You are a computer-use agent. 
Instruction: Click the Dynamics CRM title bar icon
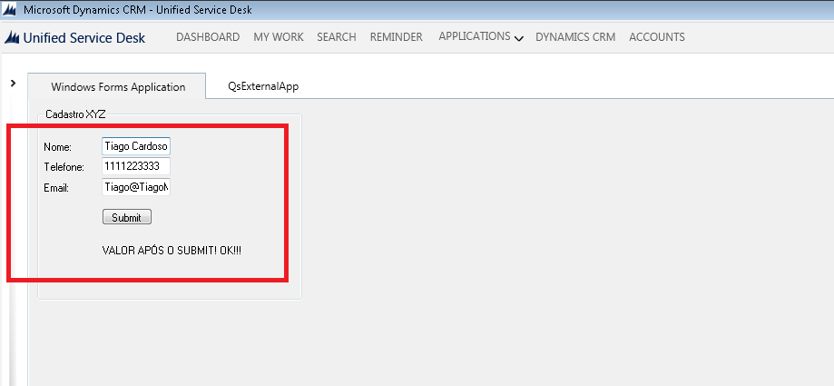click(11, 10)
